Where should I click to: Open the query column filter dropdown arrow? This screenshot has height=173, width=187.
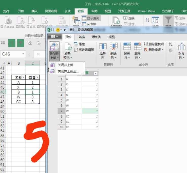[96, 73]
